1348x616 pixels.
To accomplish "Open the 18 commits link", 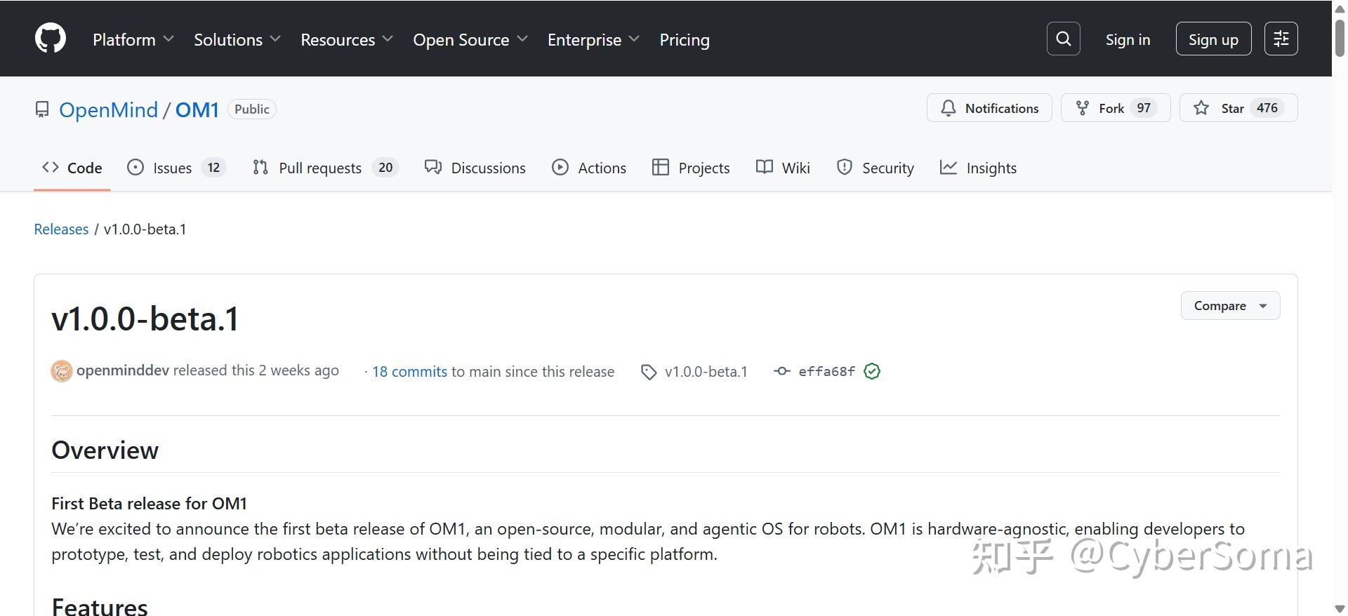I will pos(409,372).
